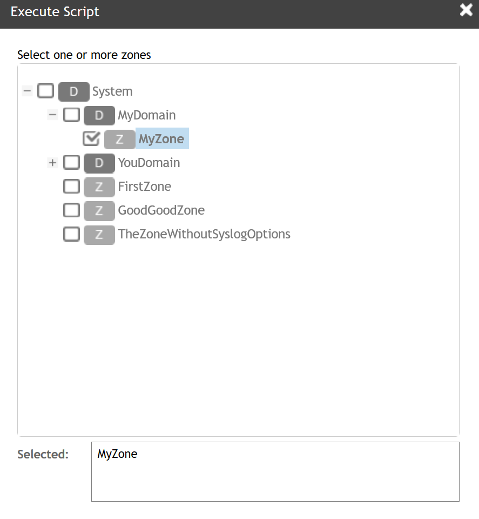This screenshot has width=479, height=519.
Task: Collapse the System tree node
Action: (x=26, y=90)
